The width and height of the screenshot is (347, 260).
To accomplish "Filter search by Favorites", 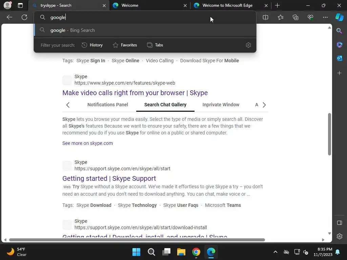I will (125, 45).
